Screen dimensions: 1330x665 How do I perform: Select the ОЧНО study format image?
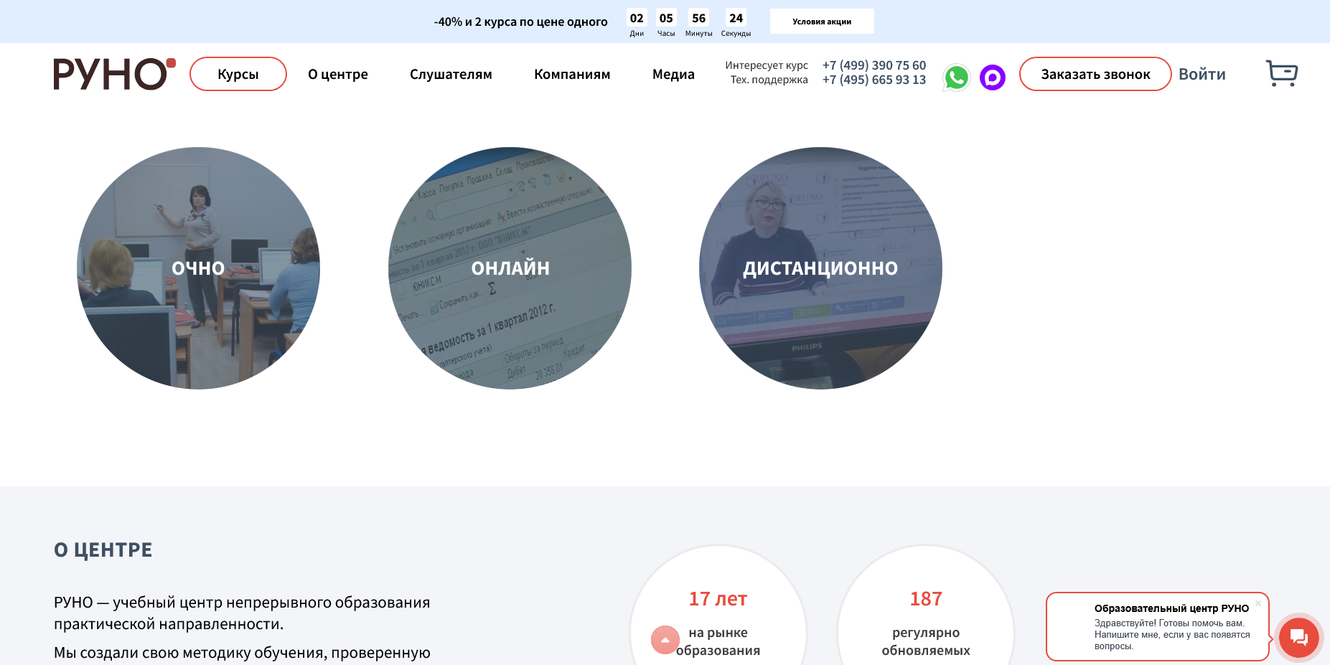tap(198, 268)
